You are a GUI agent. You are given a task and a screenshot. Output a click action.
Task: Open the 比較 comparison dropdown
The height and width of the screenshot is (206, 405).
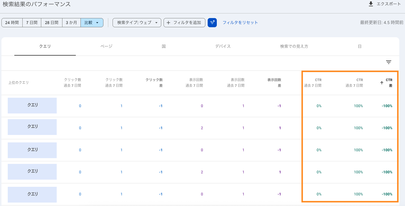coord(92,23)
